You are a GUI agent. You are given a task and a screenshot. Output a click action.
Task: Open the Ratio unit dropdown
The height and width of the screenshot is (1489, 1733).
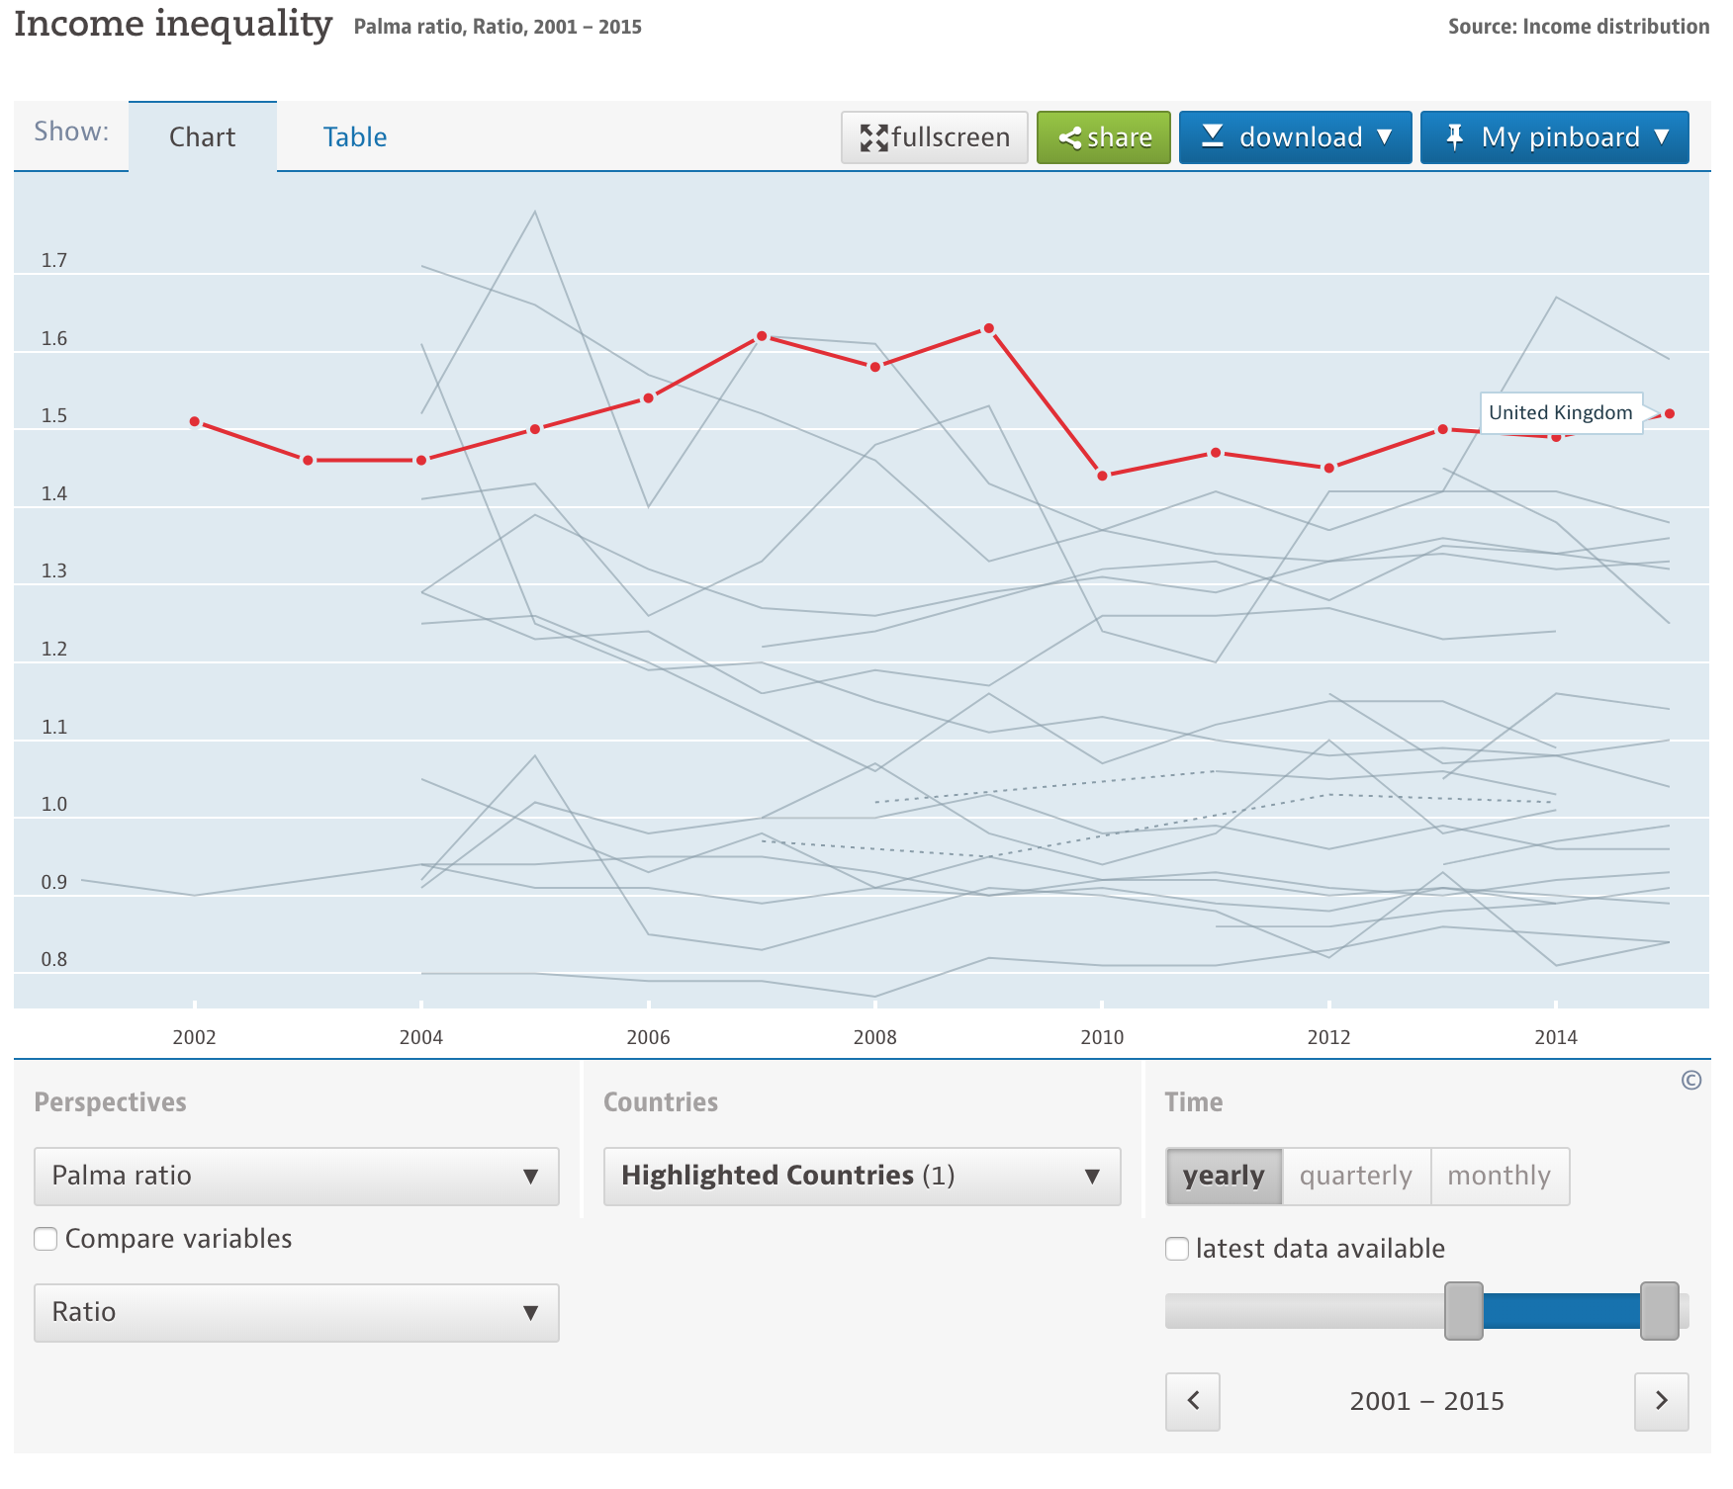point(296,1312)
